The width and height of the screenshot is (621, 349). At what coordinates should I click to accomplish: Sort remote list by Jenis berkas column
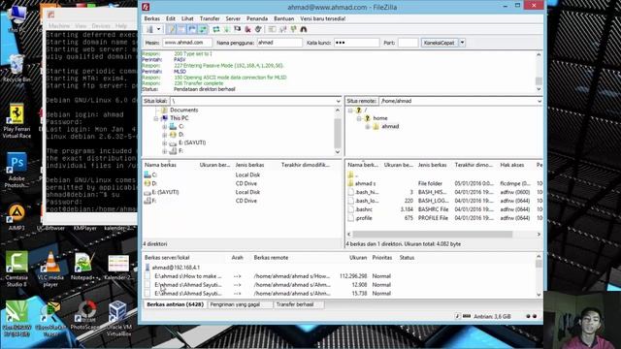433,165
